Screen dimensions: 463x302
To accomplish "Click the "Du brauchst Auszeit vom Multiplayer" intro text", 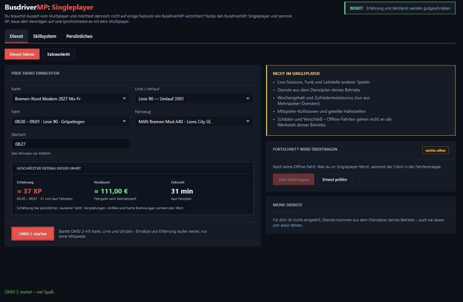I will [x=148, y=19].
